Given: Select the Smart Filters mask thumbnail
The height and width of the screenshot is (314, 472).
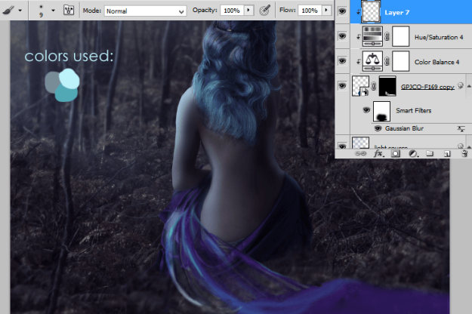Looking at the screenshot, I should coord(381,111).
